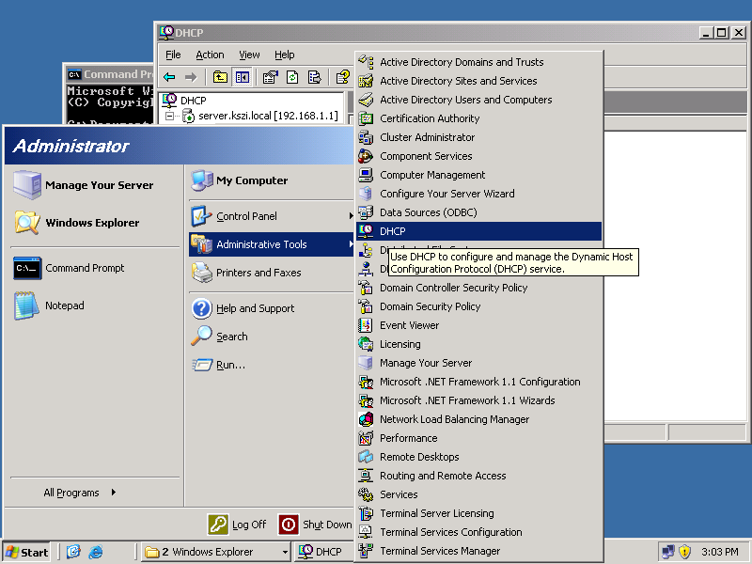The height and width of the screenshot is (564, 752).
Task: Open the 2 Windows Explorer taskbar dropdown
Action: [285, 552]
